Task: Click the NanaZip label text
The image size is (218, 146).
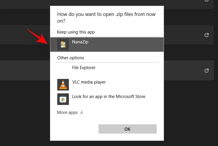Action: (x=80, y=42)
